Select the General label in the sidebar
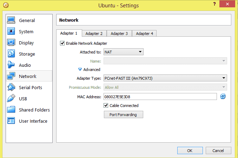 click(27, 20)
